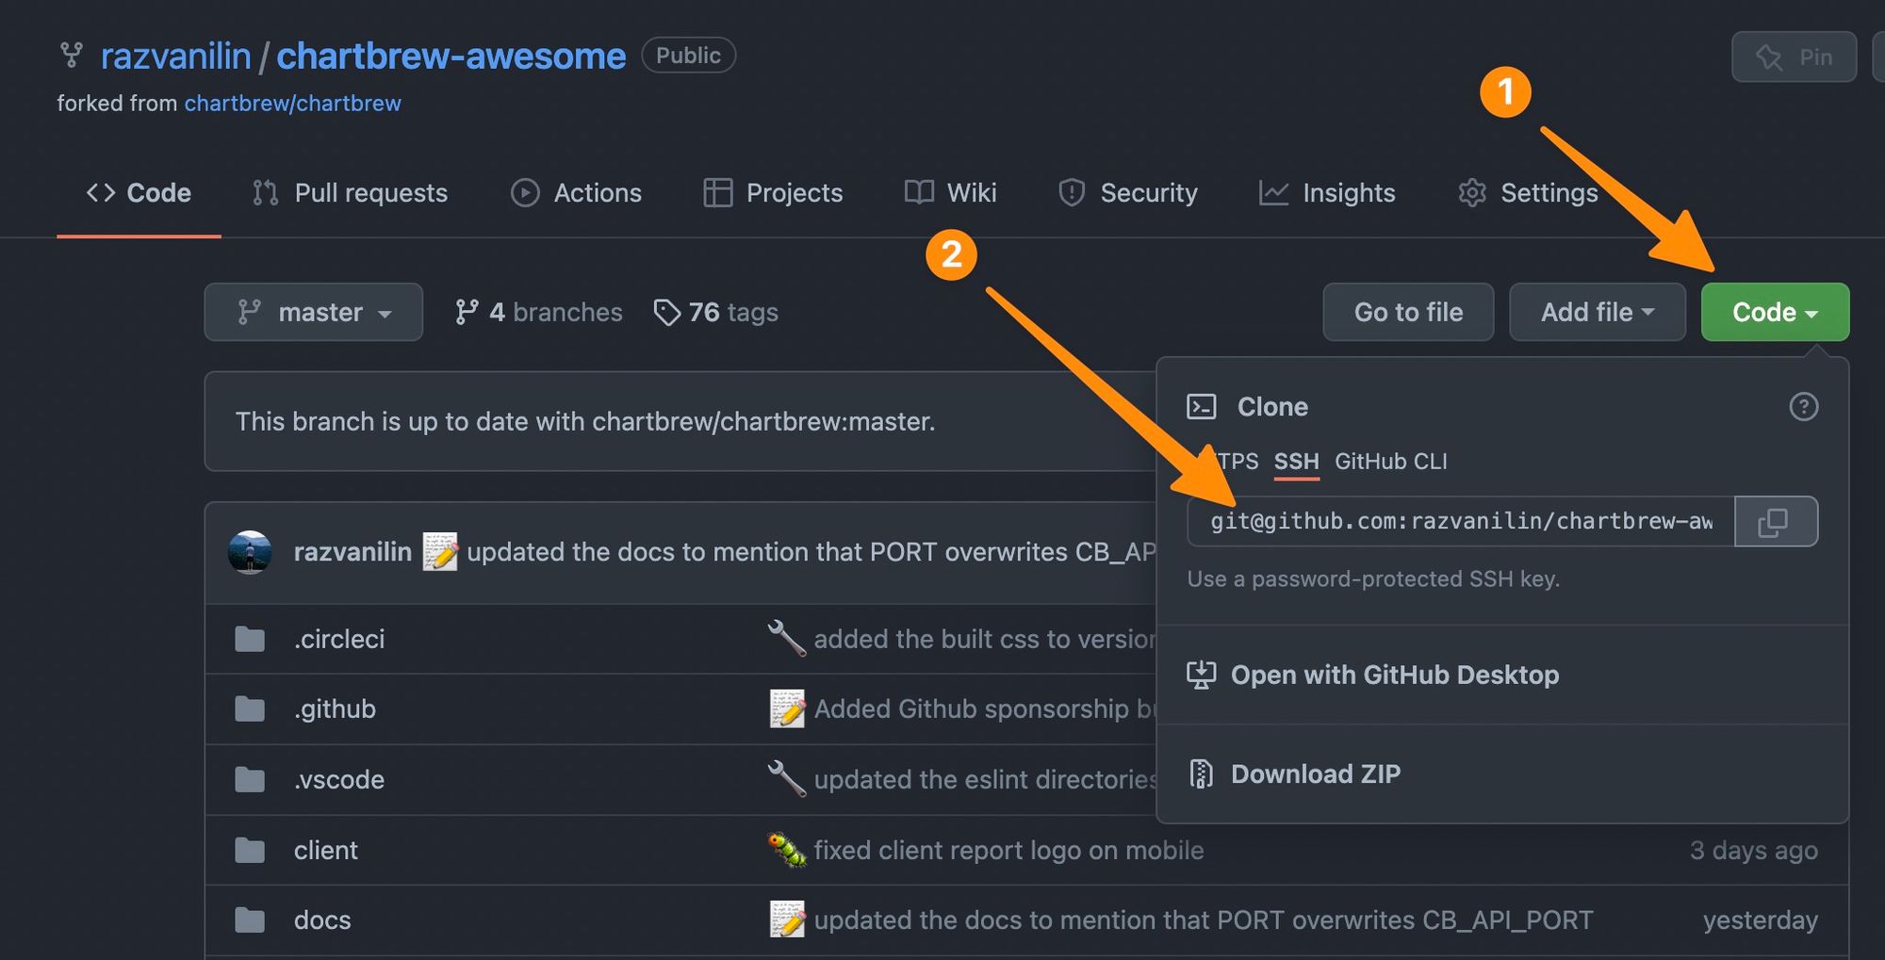Click the SSH clone URL text field
1885x960 pixels.
click(1460, 522)
